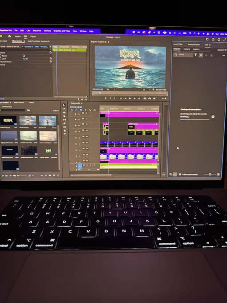Open the sort icons dropdown in Project panel
Screen dimensions: 227x303
click(x=31, y=176)
